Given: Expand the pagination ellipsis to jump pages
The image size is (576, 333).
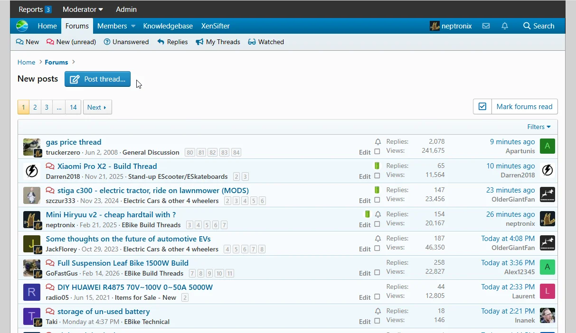Looking at the screenshot, I should coord(59,107).
